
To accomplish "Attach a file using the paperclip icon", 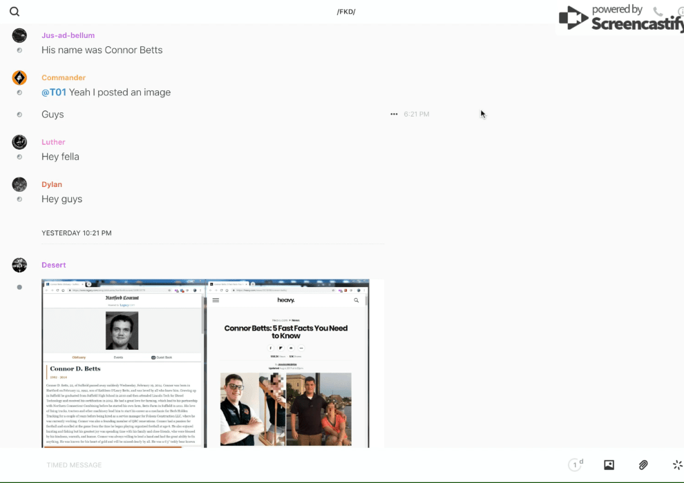I will (x=643, y=465).
